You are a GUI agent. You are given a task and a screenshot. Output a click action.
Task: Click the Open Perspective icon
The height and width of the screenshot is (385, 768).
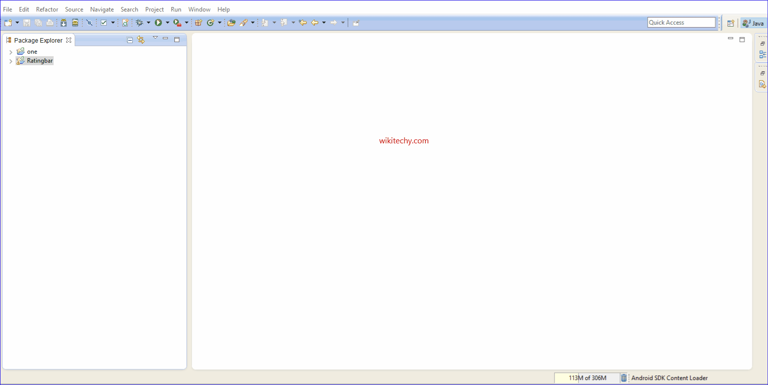[x=730, y=23]
